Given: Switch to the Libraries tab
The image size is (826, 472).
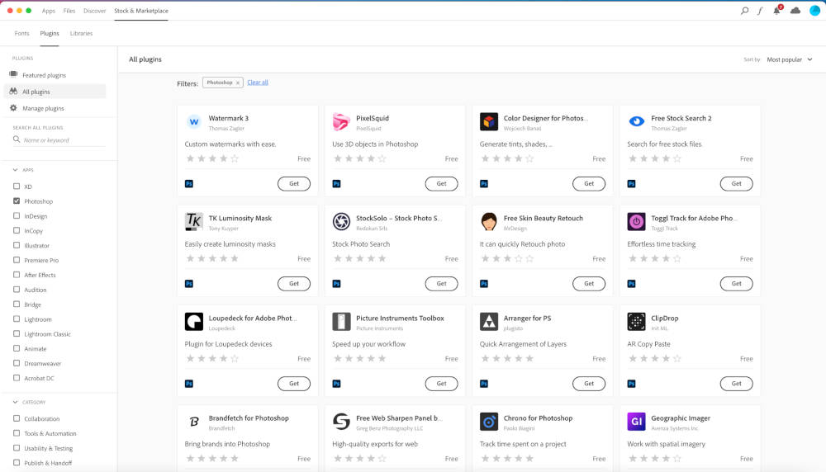Looking at the screenshot, I should tap(81, 34).
